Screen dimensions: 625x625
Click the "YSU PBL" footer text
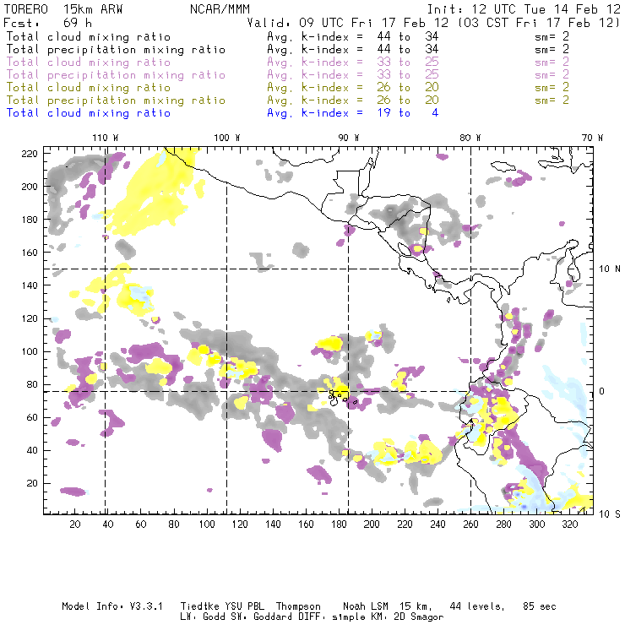[x=244, y=606]
